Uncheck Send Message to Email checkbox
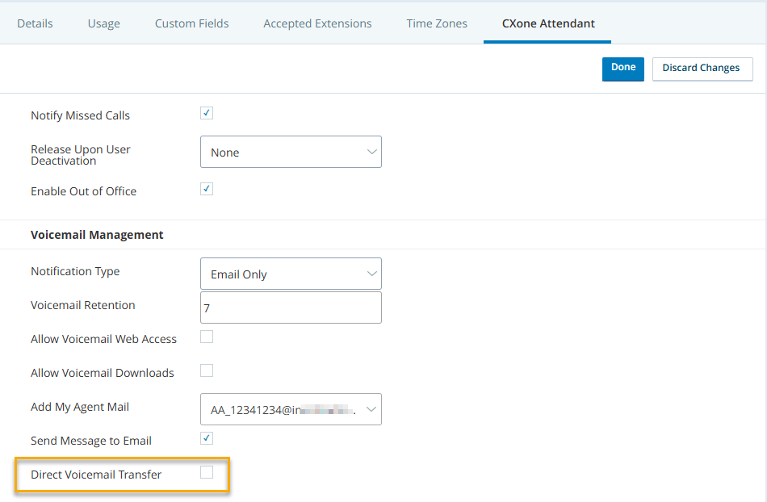767x502 pixels. pyautogui.click(x=207, y=438)
